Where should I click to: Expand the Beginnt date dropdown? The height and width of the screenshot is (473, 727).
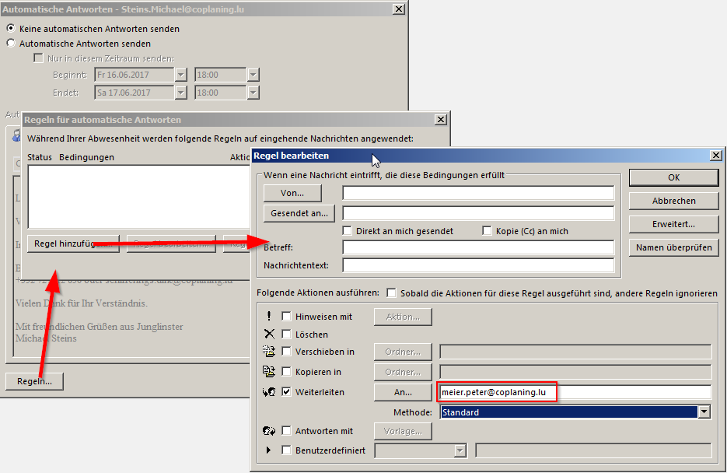pos(181,75)
